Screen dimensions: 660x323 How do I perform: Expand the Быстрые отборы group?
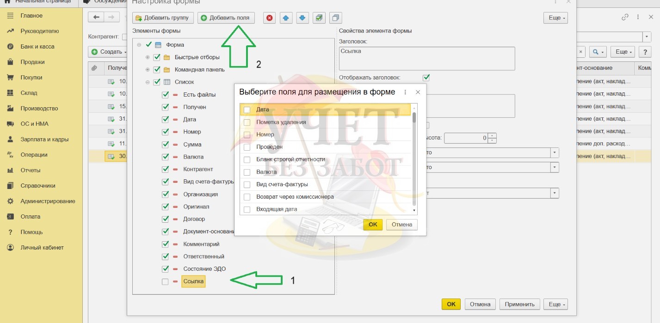(x=148, y=57)
